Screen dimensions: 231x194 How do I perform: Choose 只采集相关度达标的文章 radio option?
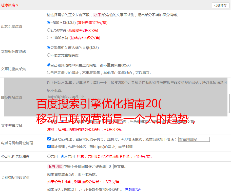click(49, 47)
